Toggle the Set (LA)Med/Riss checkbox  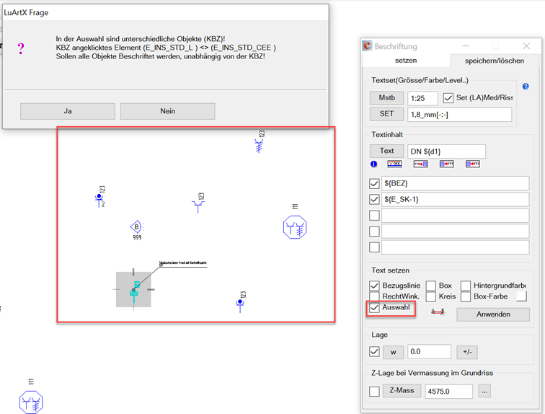[x=448, y=98]
